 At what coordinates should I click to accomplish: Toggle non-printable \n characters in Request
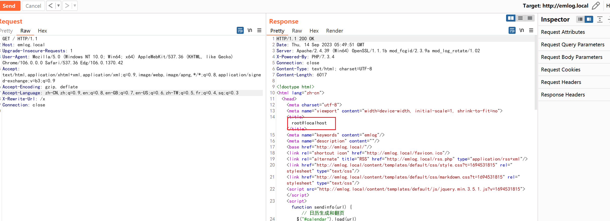250,31
